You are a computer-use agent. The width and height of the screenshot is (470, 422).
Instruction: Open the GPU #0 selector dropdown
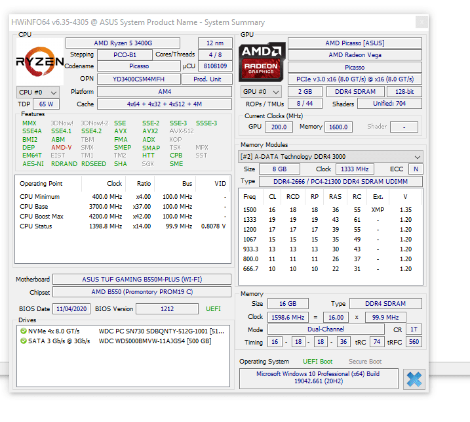(261, 92)
